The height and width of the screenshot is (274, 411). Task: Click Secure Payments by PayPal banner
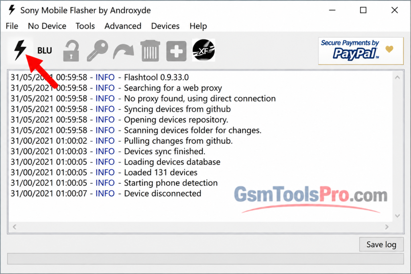[x=361, y=51]
